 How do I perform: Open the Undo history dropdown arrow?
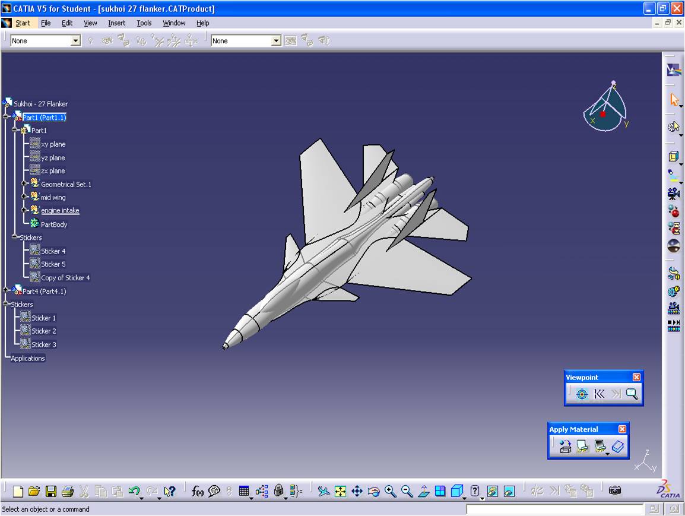click(141, 498)
